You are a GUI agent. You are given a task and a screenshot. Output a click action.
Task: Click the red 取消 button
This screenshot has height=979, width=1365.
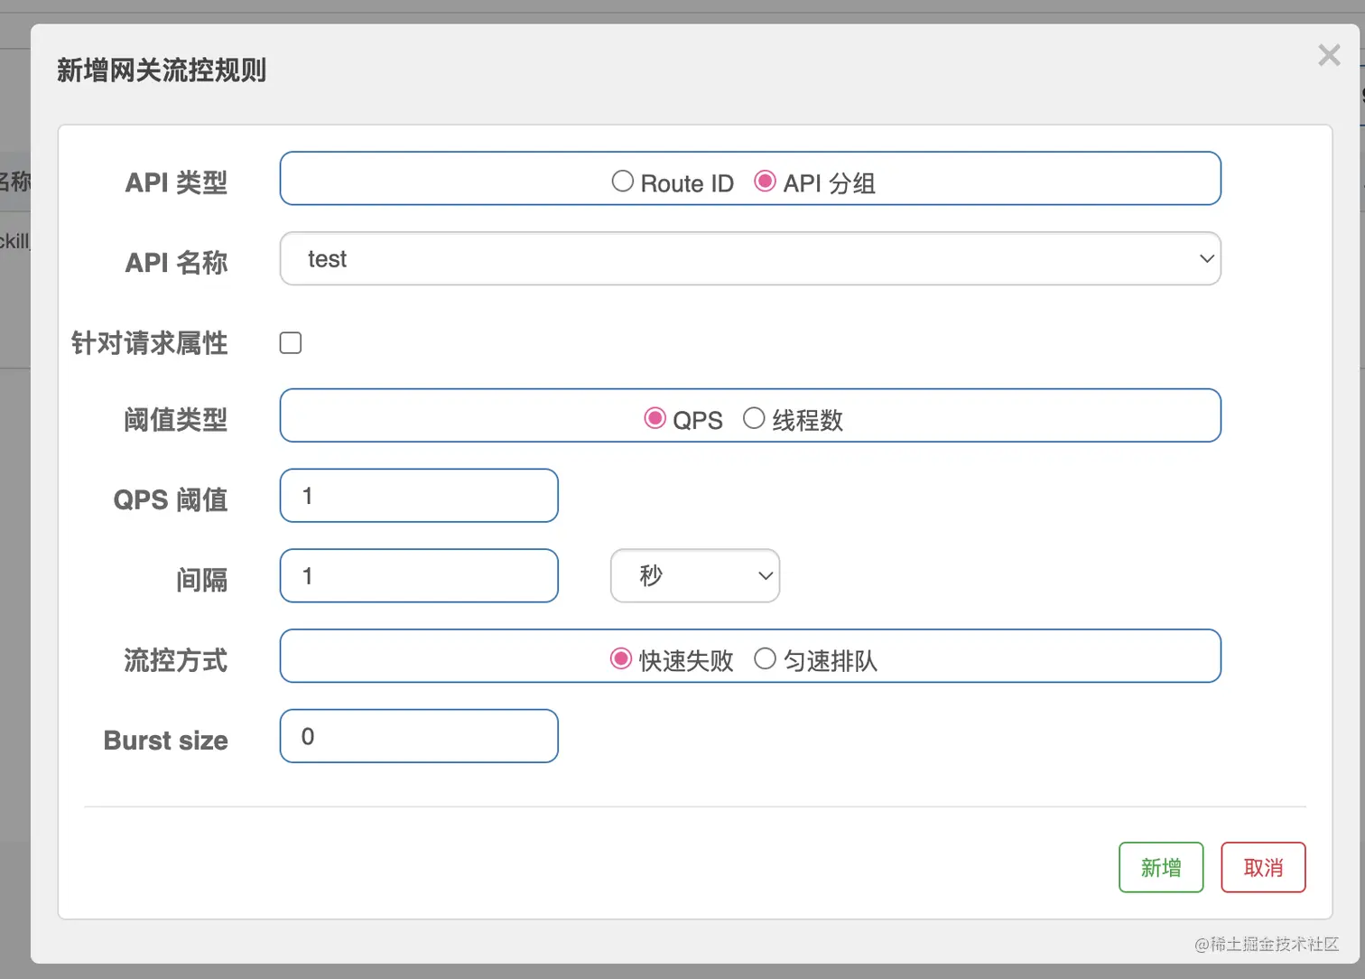[1263, 868]
